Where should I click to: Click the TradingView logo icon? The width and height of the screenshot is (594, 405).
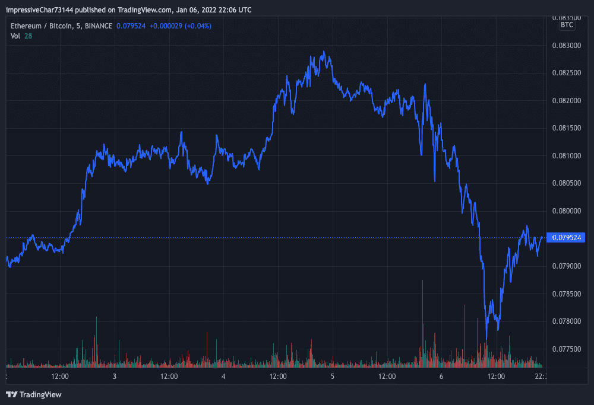click(11, 394)
